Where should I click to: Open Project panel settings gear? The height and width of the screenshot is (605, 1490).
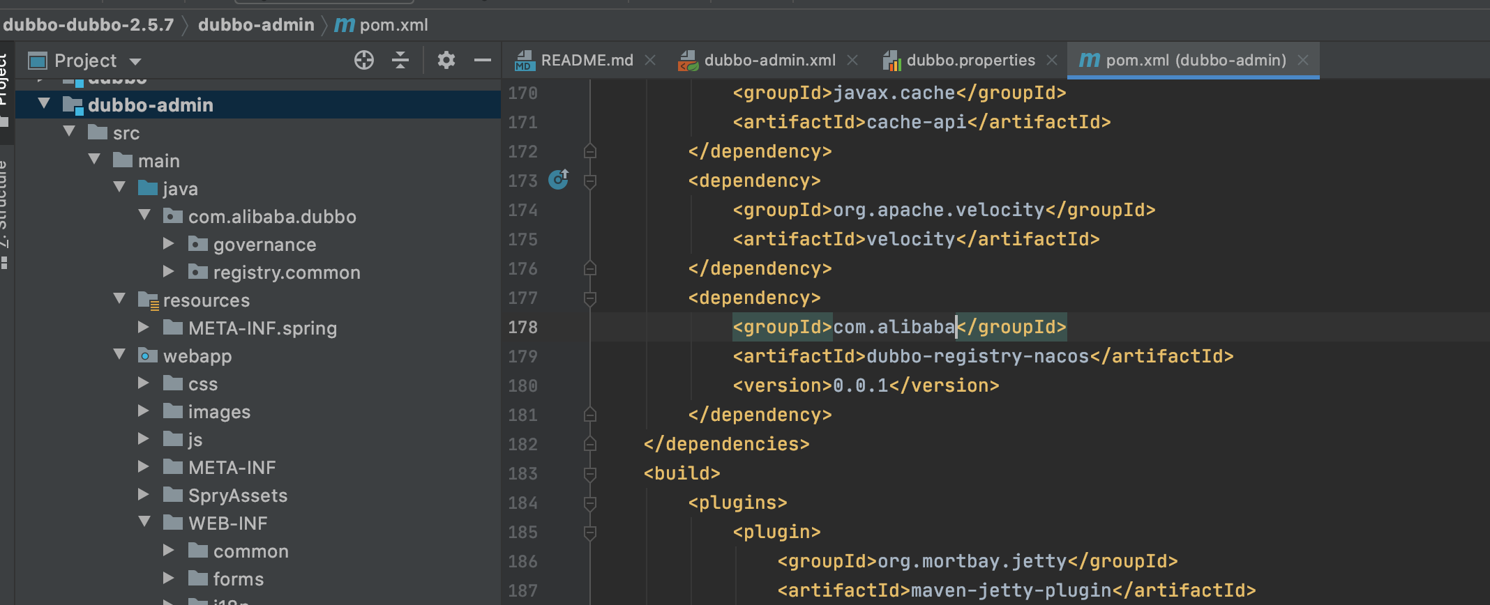tap(446, 61)
